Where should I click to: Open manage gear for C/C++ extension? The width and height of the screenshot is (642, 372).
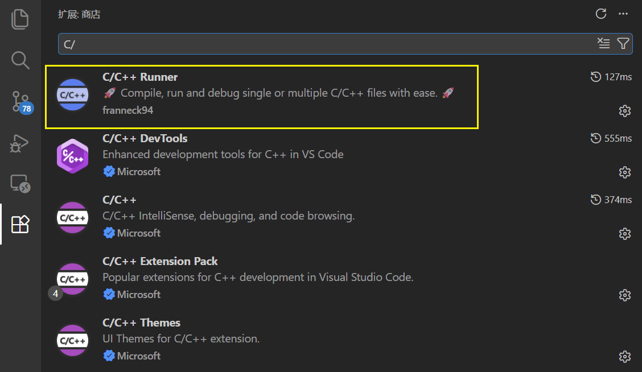click(x=625, y=234)
